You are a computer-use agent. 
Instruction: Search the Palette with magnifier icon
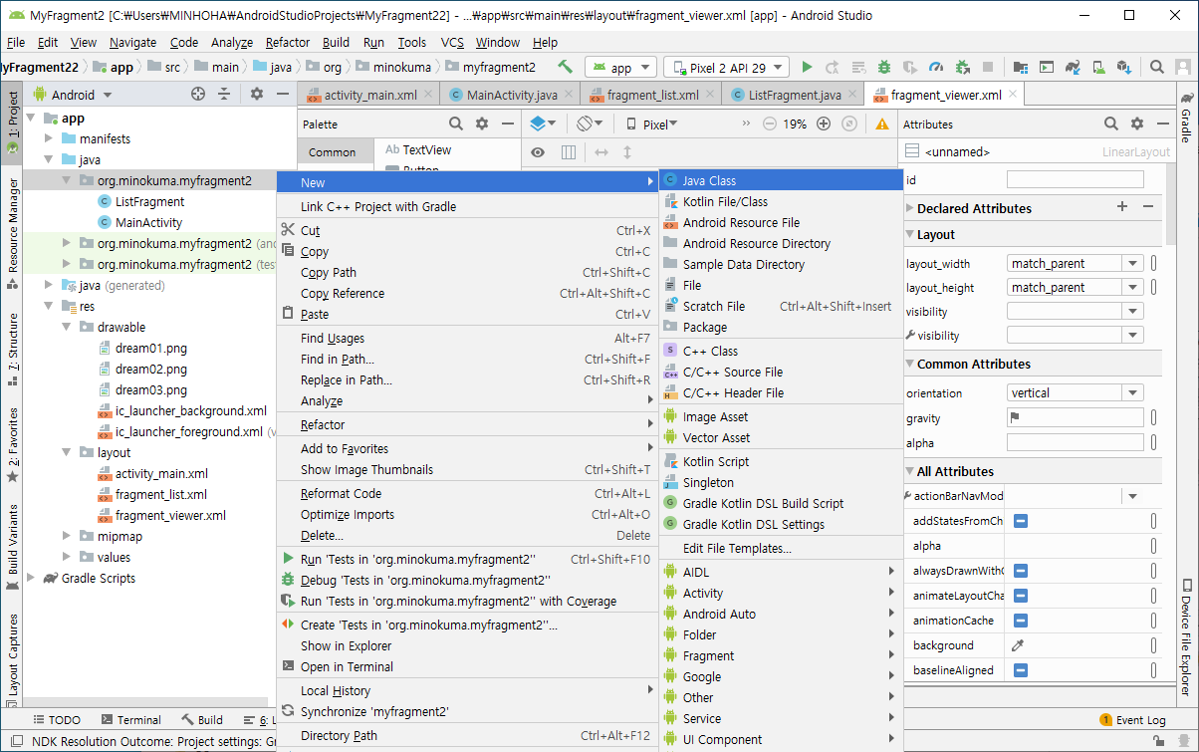pyautogui.click(x=456, y=125)
